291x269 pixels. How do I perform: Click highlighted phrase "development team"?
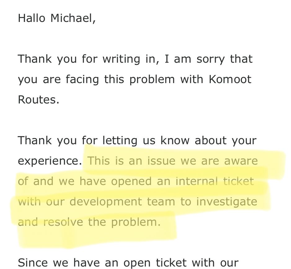[120, 201]
